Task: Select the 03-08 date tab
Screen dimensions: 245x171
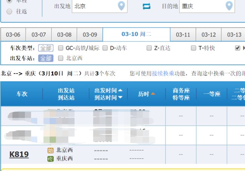Action: click(x=64, y=35)
